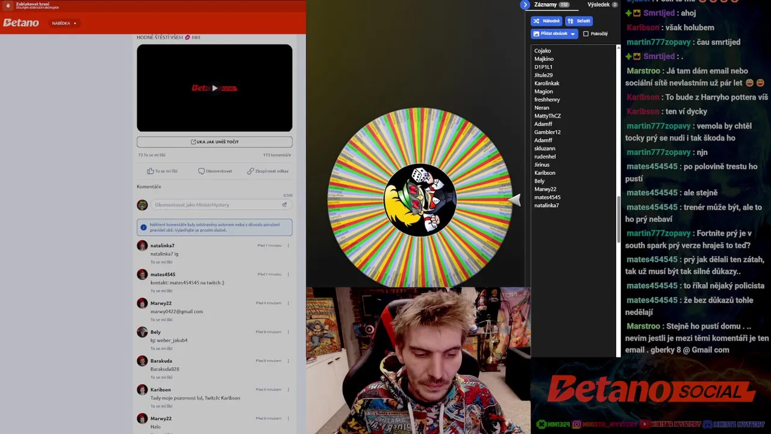The image size is (771, 434).
Task: Click the entry 'Jitule29' in the list
Action: (543, 75)
